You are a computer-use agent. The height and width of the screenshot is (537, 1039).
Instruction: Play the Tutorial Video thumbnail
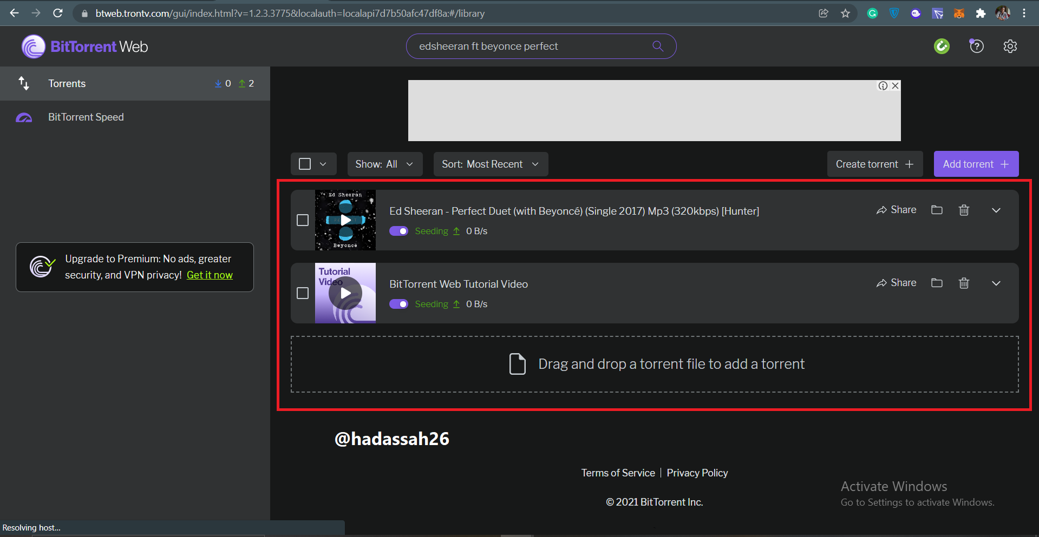(x=345, y=293)
